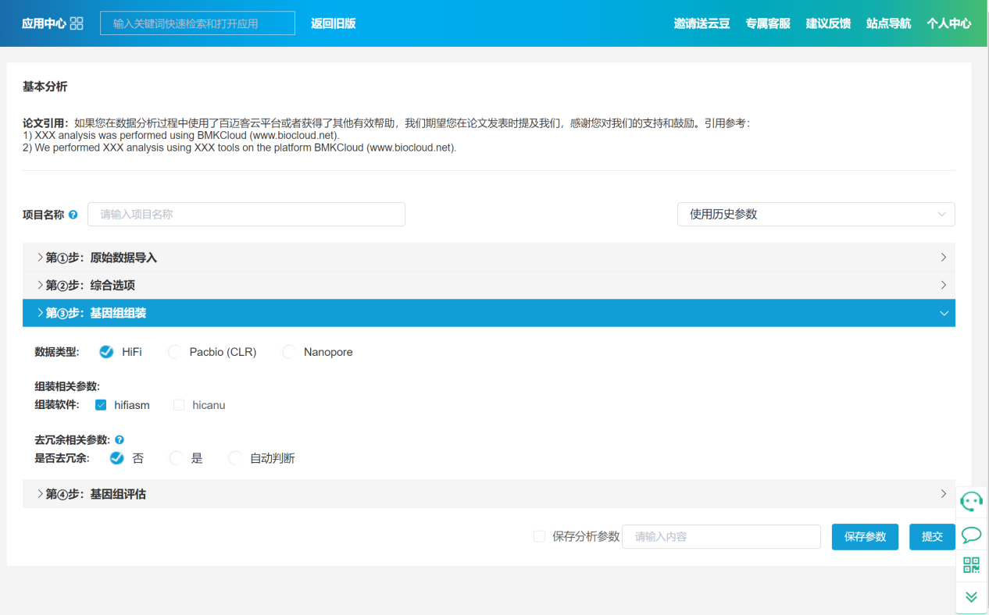Enable the hicanu assembly software checkbox
989x615 pixels.
click(179, 405)
